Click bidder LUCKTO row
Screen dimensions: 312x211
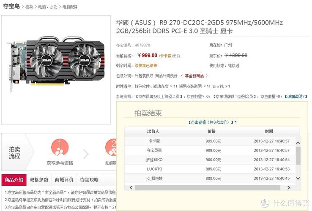point(210,169)
